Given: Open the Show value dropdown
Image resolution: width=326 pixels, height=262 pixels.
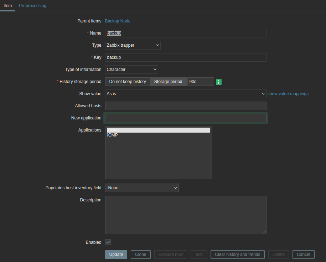Looking at the screenshot, I should pos(185,94).
